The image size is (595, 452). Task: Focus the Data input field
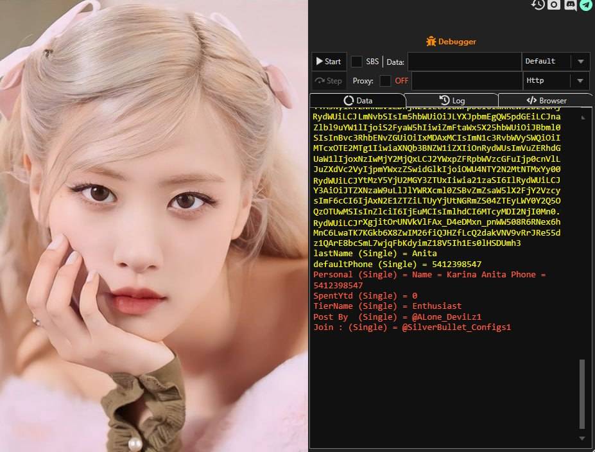(x=465, y=62)
